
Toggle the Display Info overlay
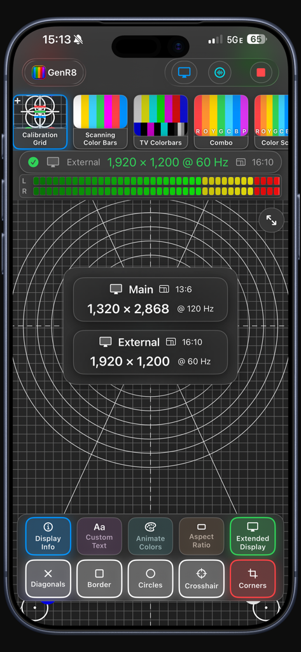pos(48,536)
